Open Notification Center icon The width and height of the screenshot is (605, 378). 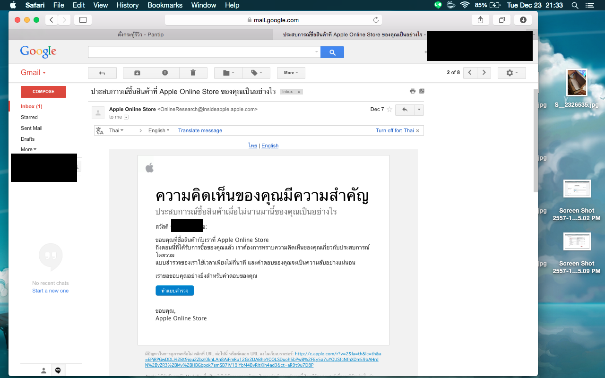(x=589, y=5)
